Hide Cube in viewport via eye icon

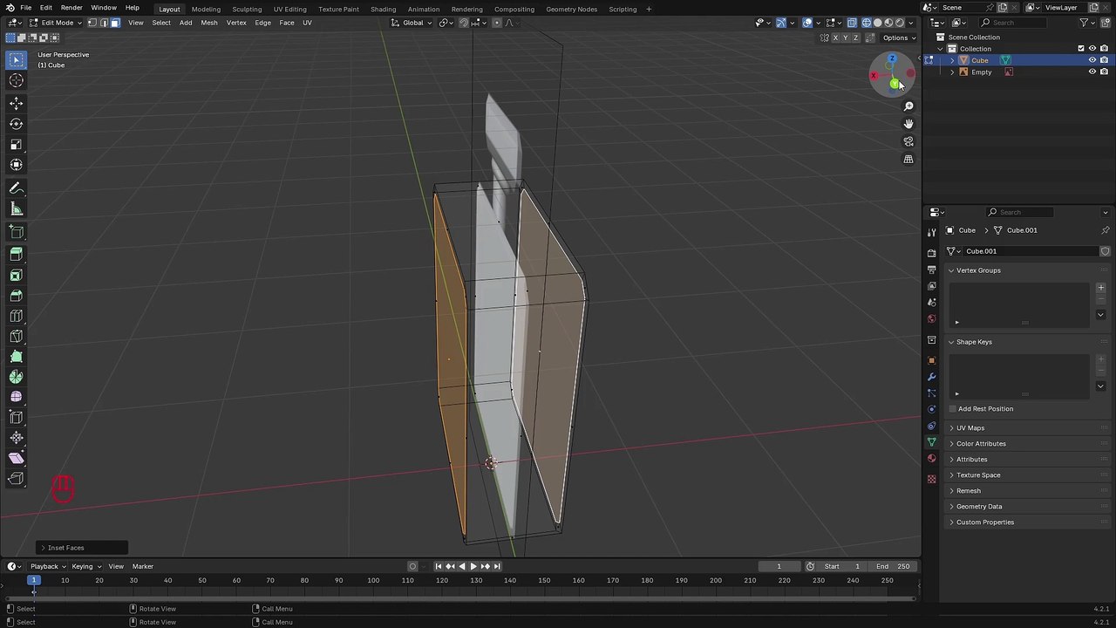tap(1092, 60)
